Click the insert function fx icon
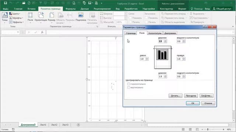236x132 pixels. pyautogui.click(x=42, y=32)
